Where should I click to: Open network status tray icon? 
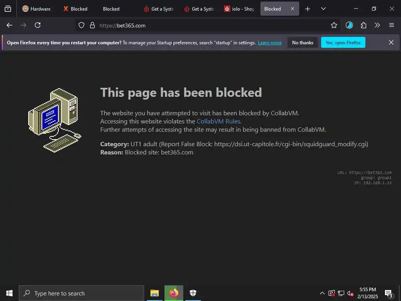point(341,293)
